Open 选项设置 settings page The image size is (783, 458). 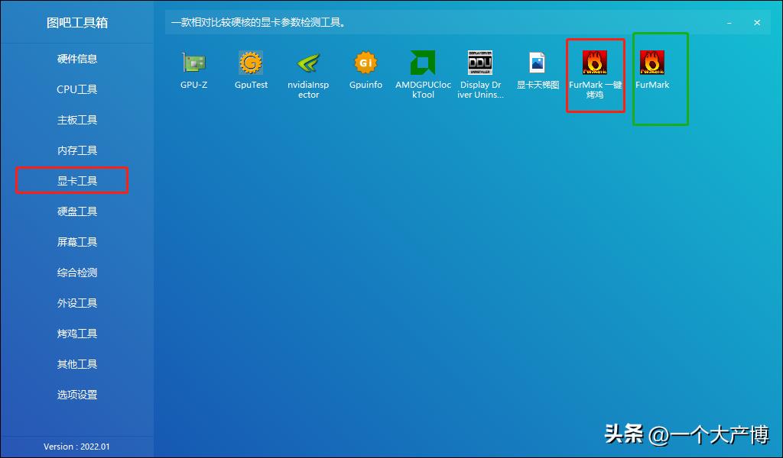(77, 395)
